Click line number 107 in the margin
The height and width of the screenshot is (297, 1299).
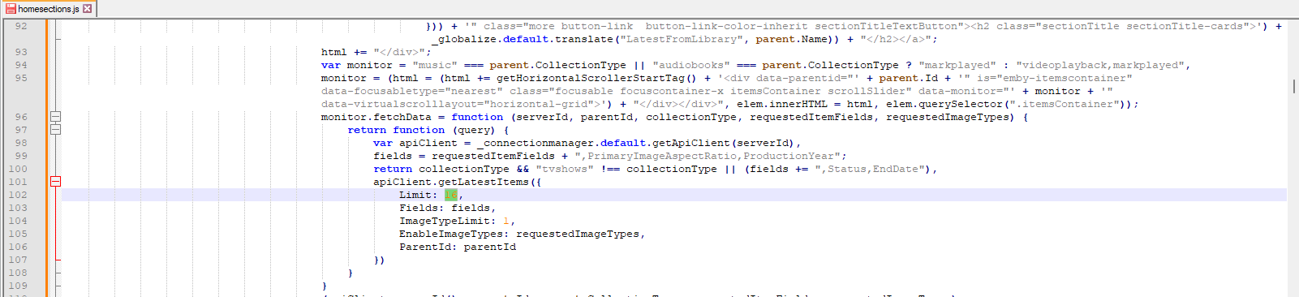pyautogui.click(x=18, y=260)
